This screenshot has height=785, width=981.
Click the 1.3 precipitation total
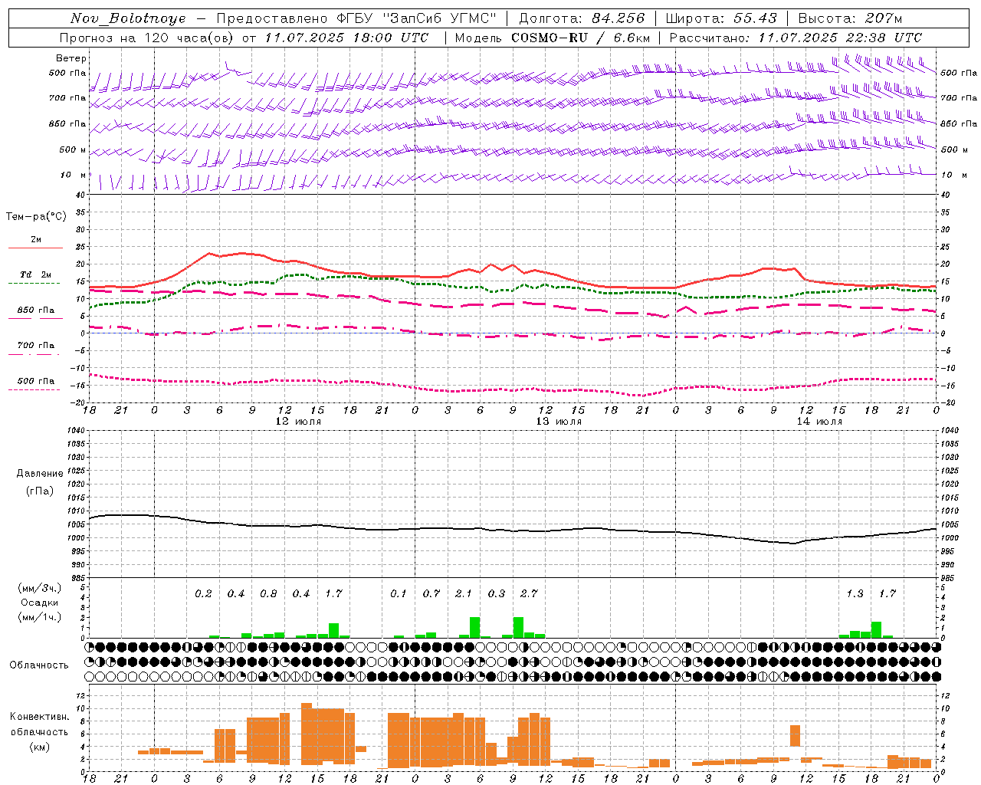pyautogui.click(x=855, y=593)
